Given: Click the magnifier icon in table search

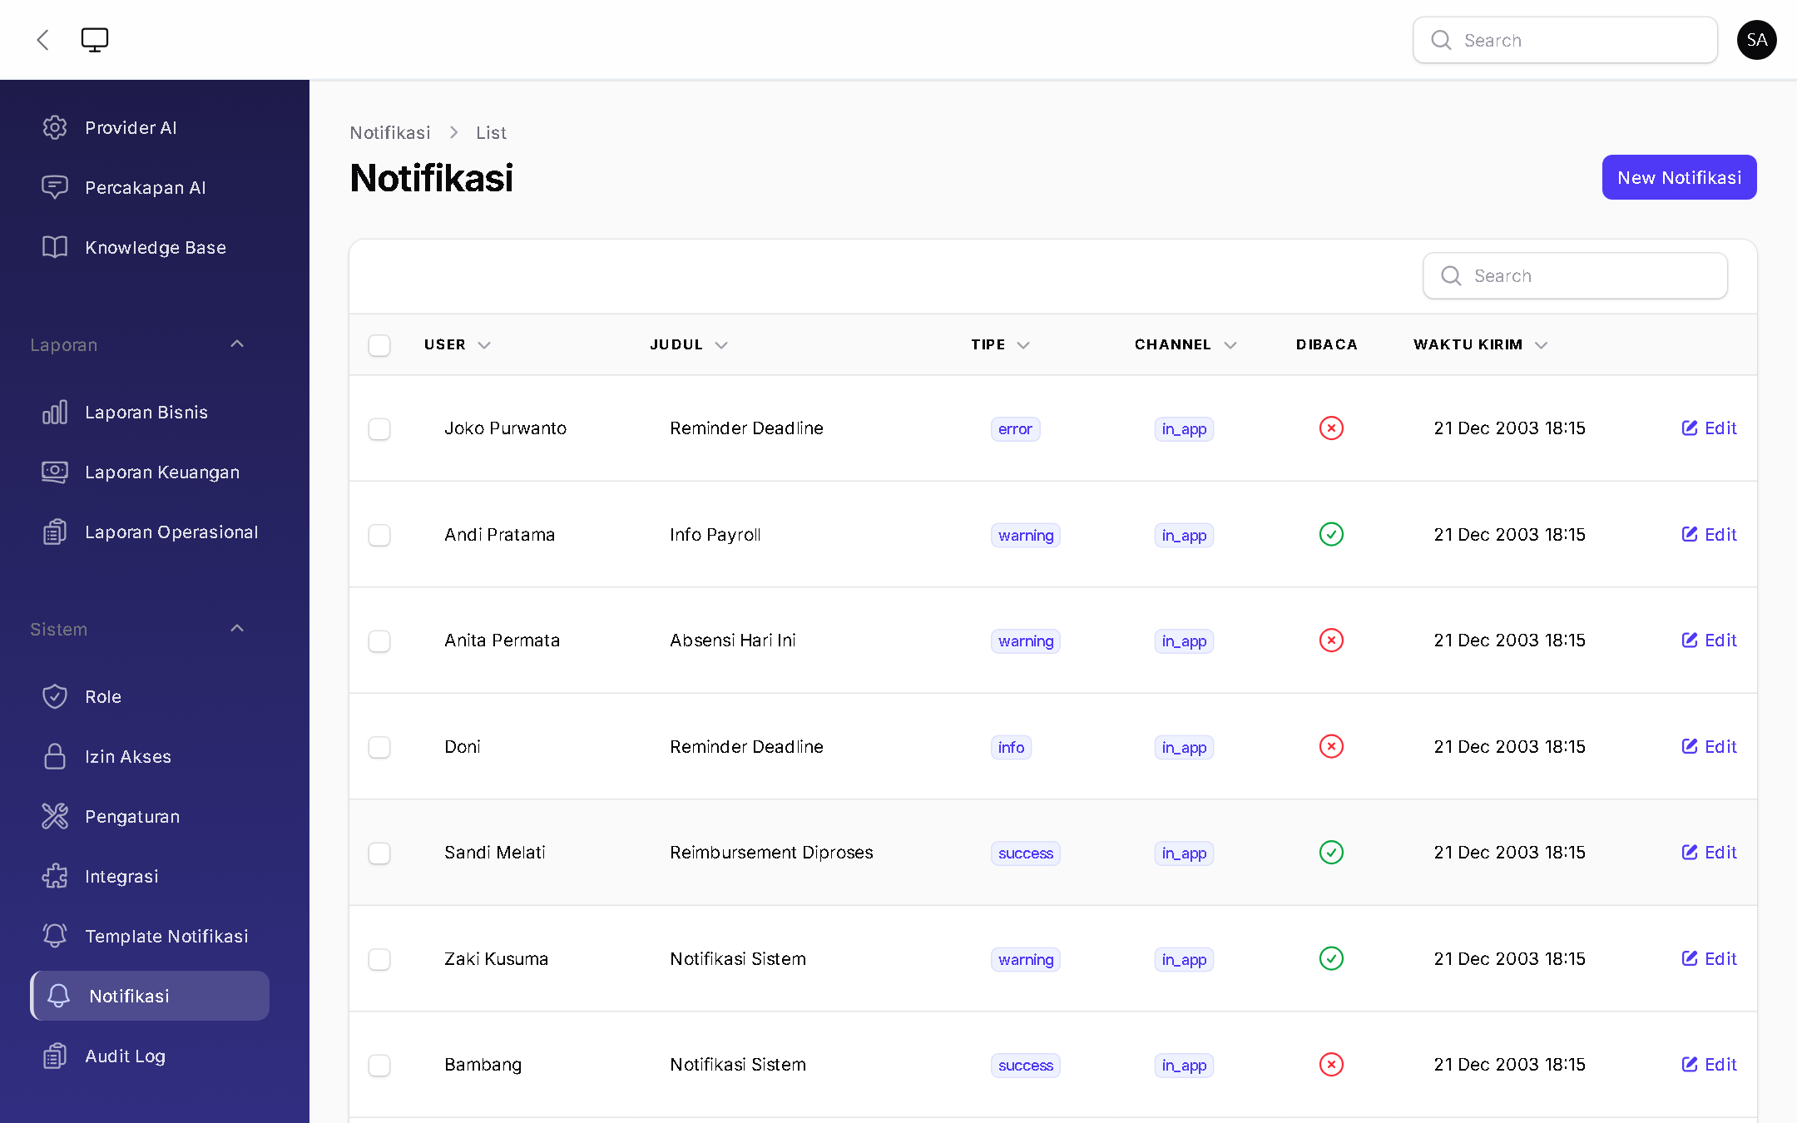Looking at the screenshot, I should tap(1451, 275).
